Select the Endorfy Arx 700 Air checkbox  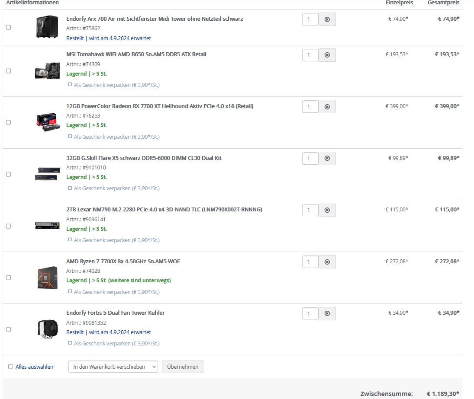(x=9, y=27)
